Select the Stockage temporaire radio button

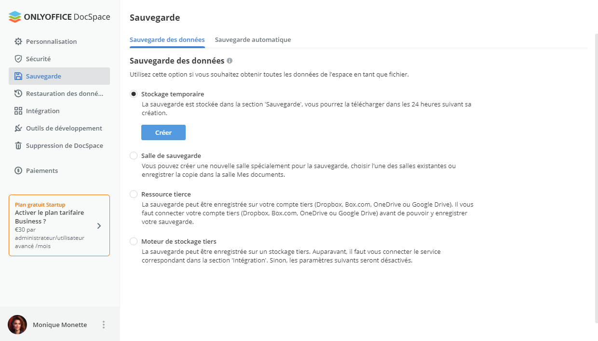tap(134, 94)
